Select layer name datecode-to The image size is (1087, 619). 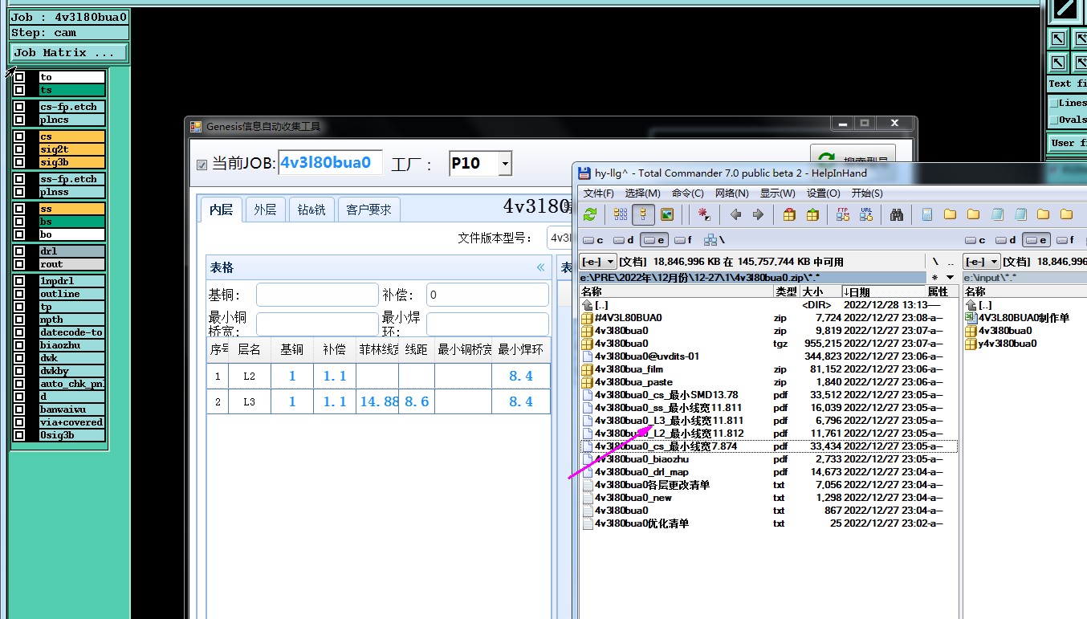click(x=71, y=332)
